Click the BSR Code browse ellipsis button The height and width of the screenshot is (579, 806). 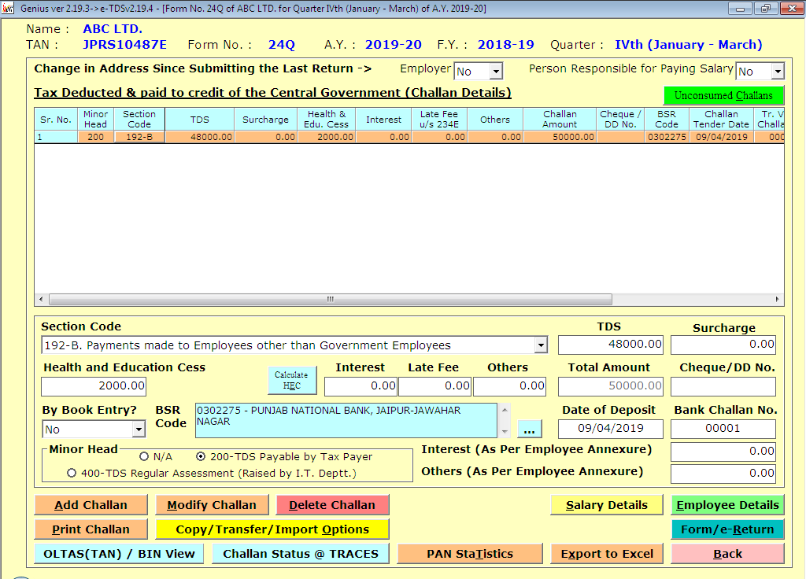click(530, 430)
